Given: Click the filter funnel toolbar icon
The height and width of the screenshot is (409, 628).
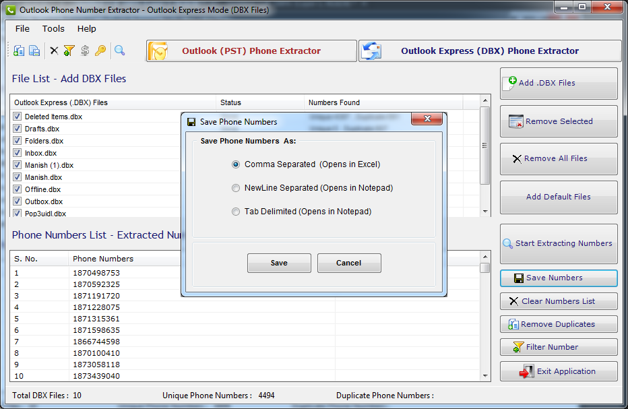Looking at the screenshot, I should [x=69, y=51].
